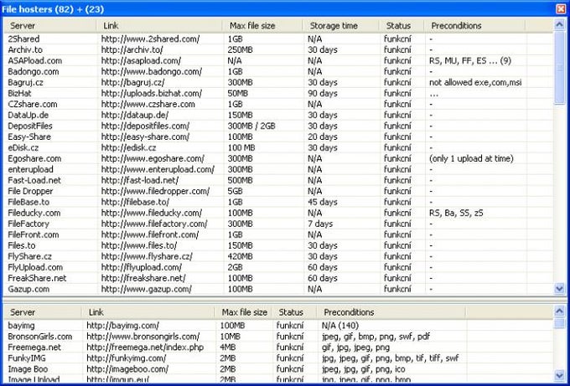Select the BizHat server row
The width and height of the screenshot is (570, 386).
(x=278, y=93)
